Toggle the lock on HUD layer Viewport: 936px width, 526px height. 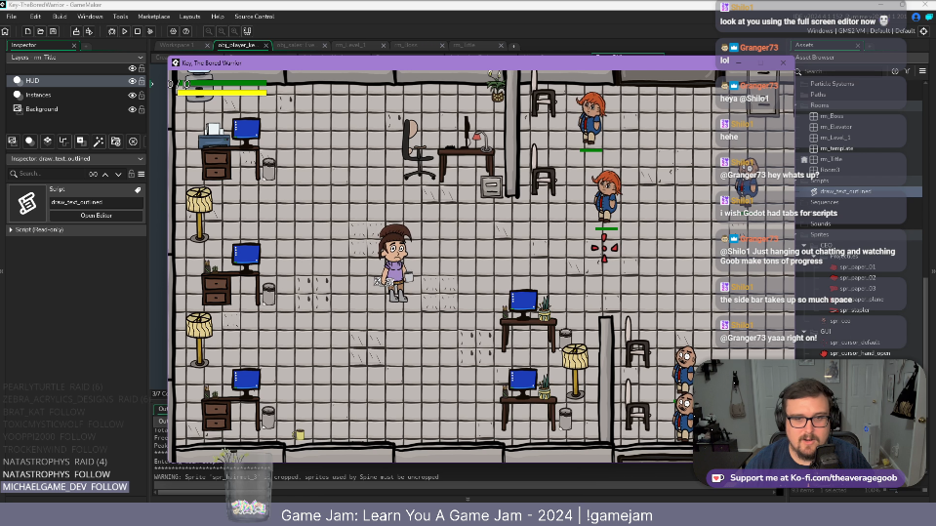[x=142, y=81]
